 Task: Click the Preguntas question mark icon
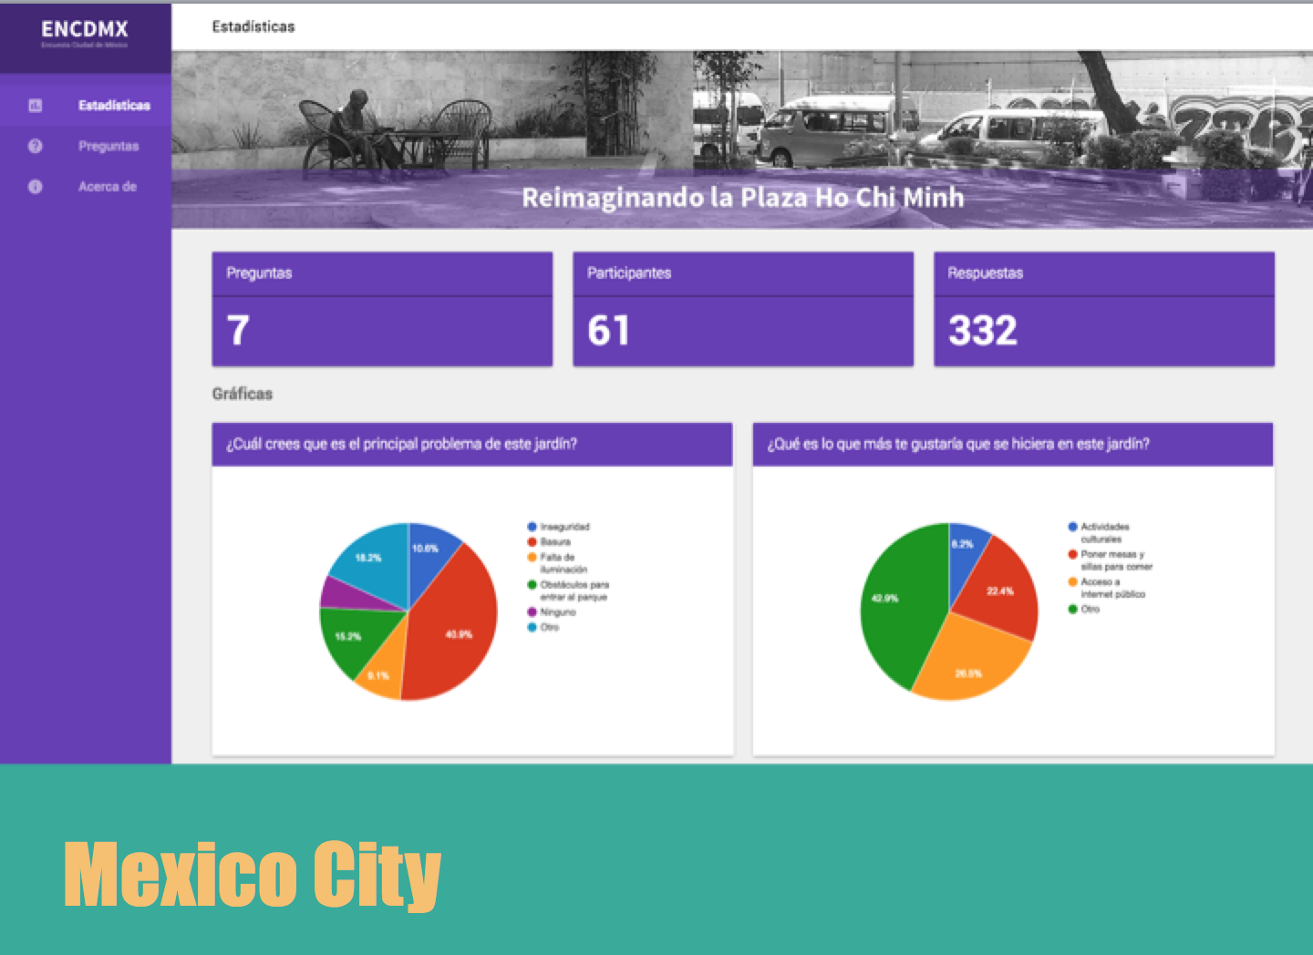[x=36, y=146]
